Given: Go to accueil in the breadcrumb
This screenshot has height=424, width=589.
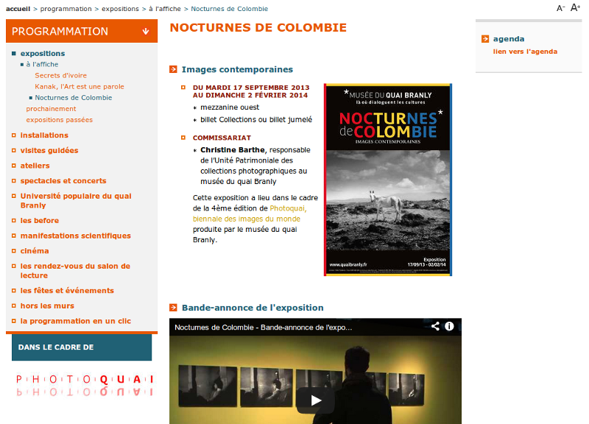Looking at the screenshot, I should coord(18,9).
